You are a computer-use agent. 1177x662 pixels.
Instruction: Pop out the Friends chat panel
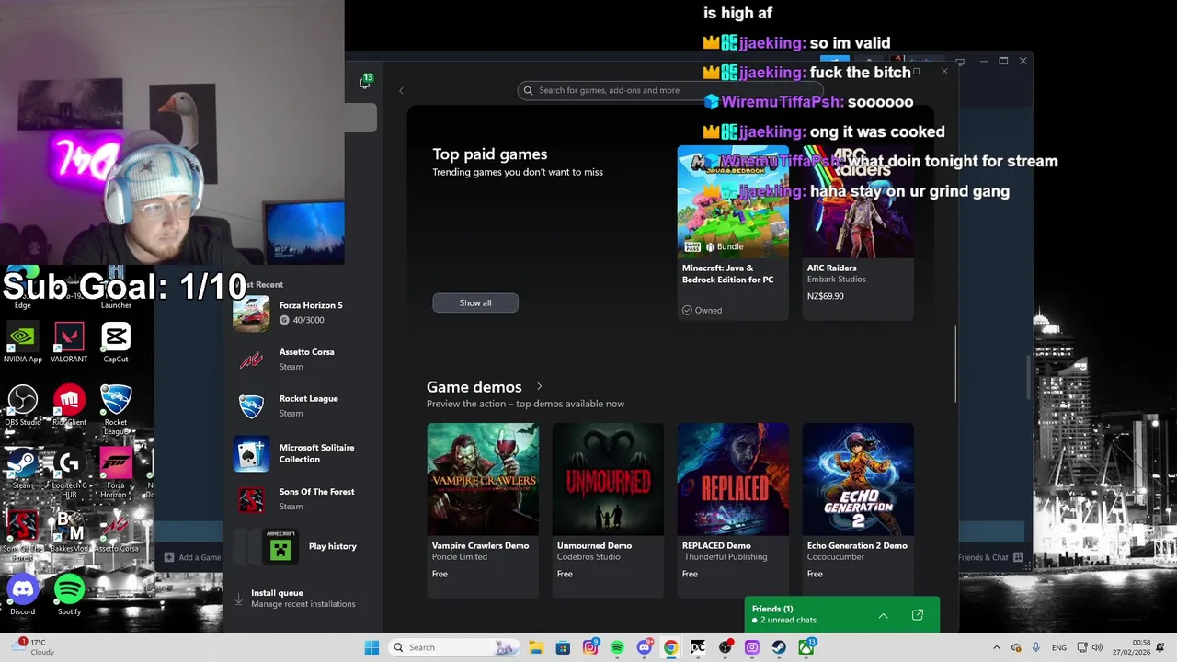click(917, 615)
